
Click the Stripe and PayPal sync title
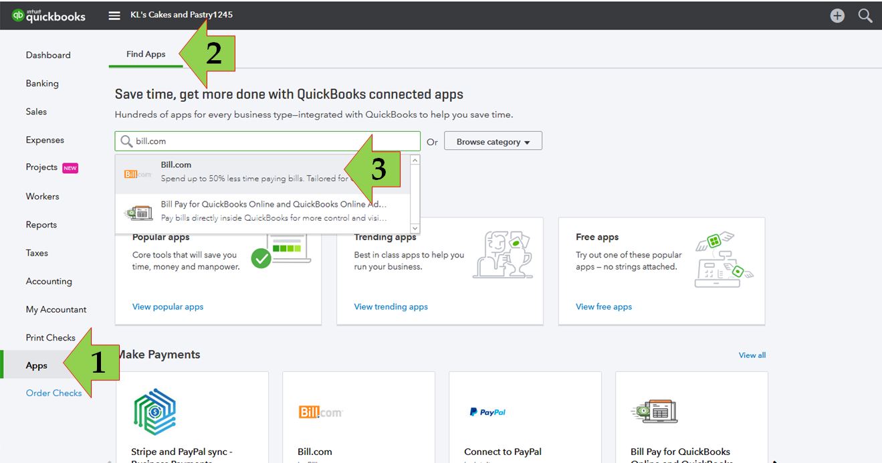pos(182,452)
